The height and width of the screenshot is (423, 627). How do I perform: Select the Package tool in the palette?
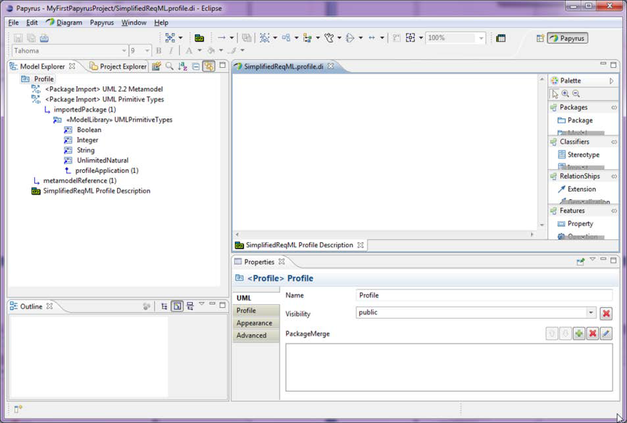click(576, 120)
